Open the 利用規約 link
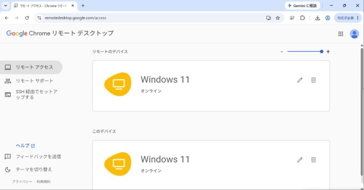364x190 pixels. tap(43, 182)
